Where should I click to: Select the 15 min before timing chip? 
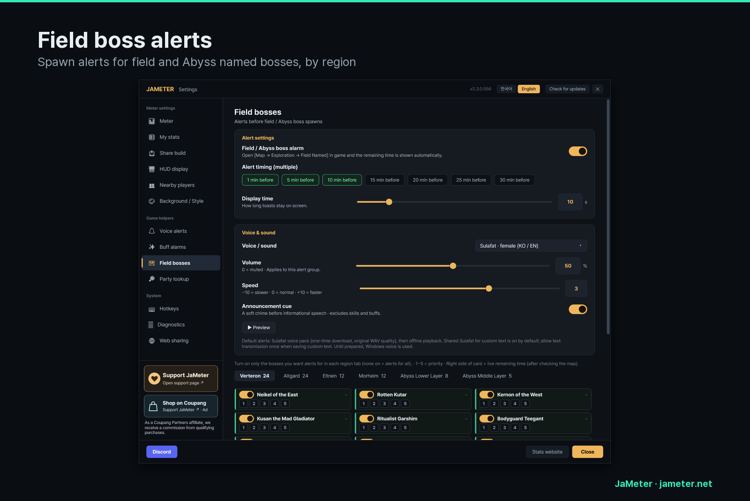385,180
